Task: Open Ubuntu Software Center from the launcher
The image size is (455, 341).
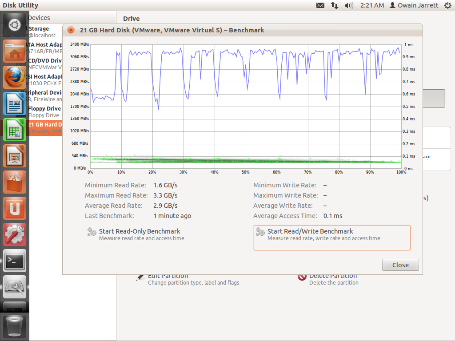Action: click(x=15, y=182)
